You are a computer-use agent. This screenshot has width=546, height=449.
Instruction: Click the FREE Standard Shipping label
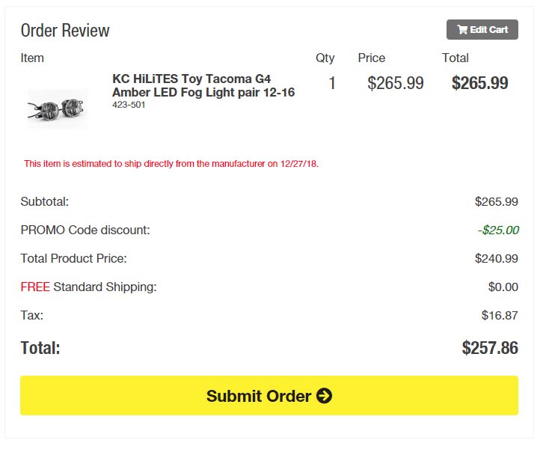[89, 287]
